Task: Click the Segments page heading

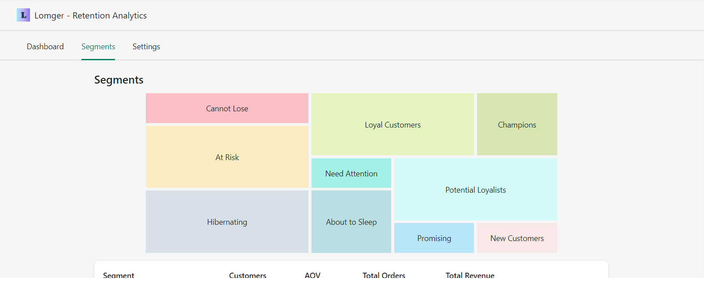Action: (x=119, y=80)
